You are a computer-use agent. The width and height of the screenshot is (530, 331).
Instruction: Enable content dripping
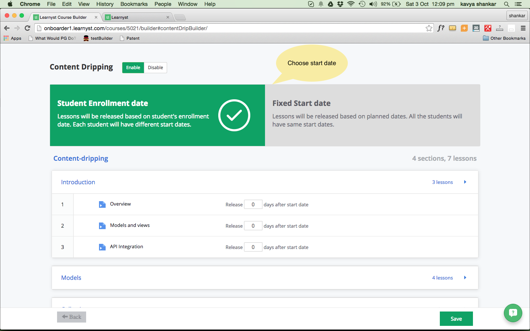[133, 68]
